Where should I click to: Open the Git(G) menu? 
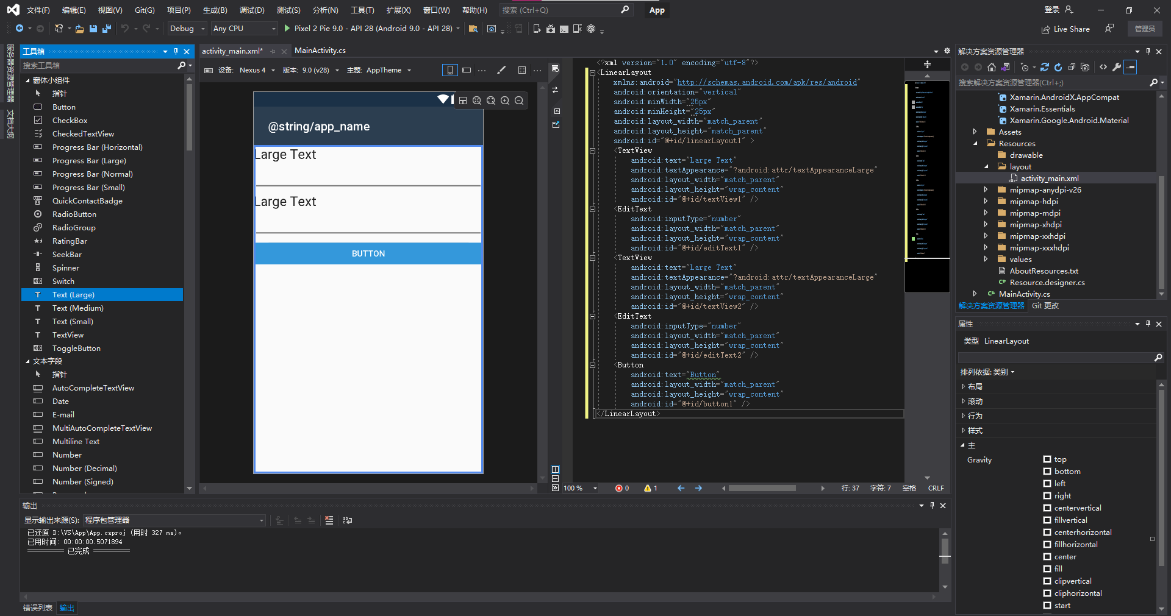[x=144, y=10]
